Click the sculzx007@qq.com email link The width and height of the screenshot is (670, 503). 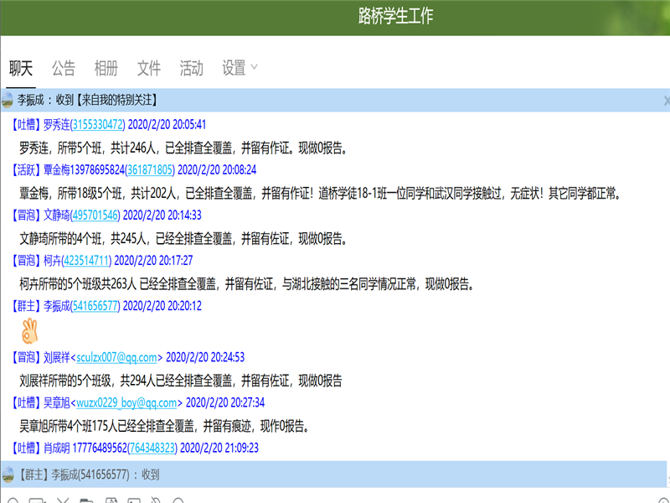pyautogui.click(x=118, y=357)
